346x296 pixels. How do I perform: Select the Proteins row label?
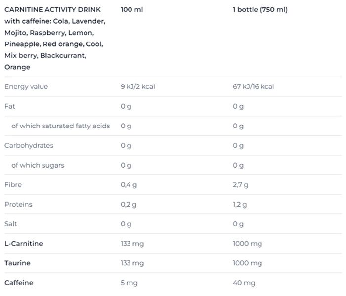[18, 204]
